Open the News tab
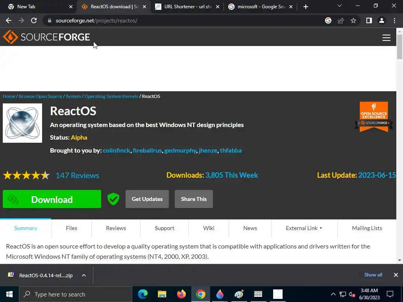This screenshot has height=302, width=403. click(x=250, y=228)
